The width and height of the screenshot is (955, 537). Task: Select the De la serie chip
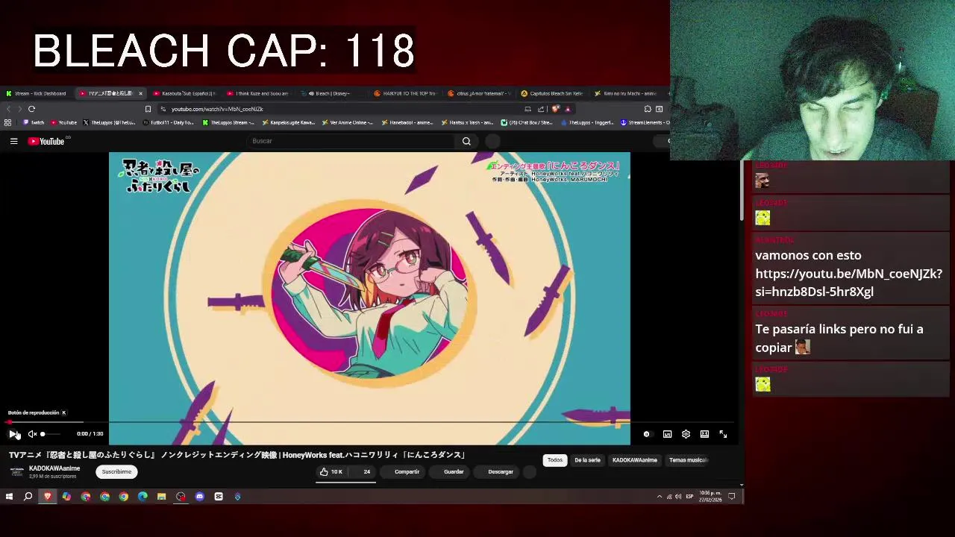pyautogui.click(x=587, y=460)
